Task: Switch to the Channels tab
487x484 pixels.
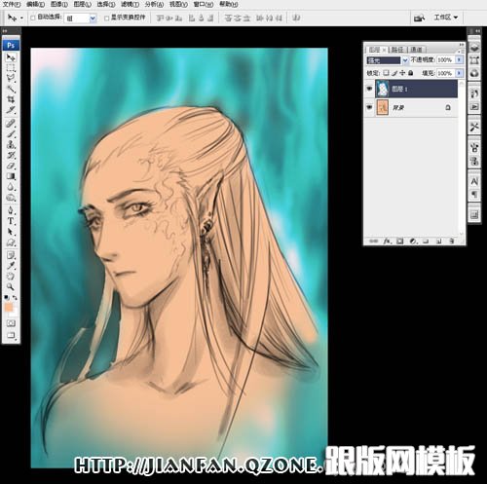Action: tap(416, 50)
